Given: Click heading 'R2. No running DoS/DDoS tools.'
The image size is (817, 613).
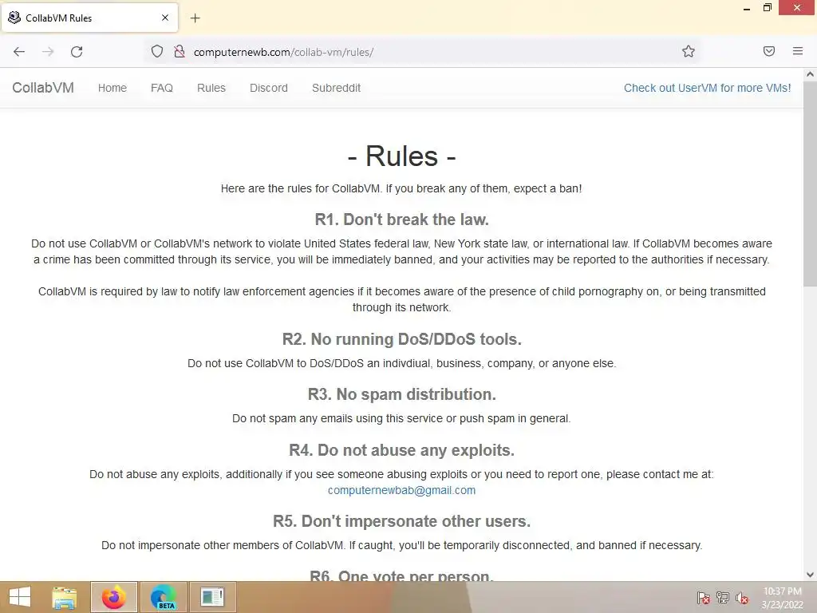Looking at the screenshot, I should coord(402,339).
